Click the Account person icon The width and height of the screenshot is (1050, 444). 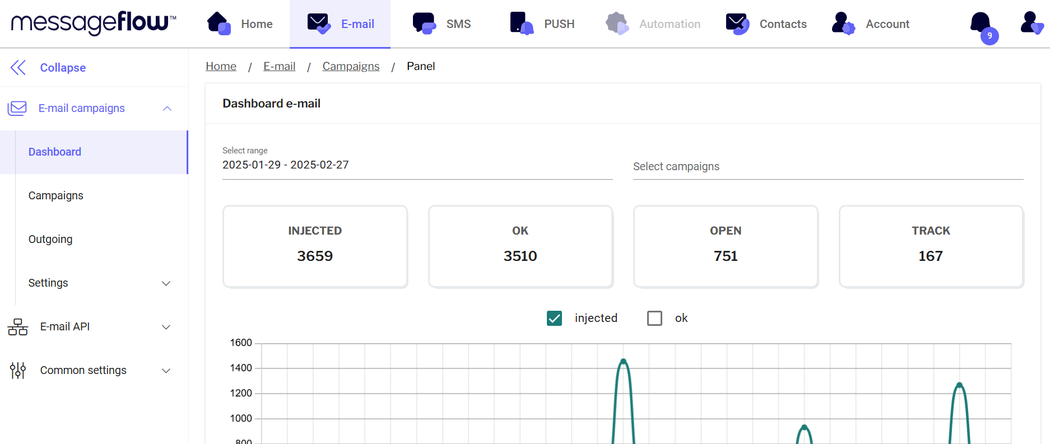[x=843, y=24]
